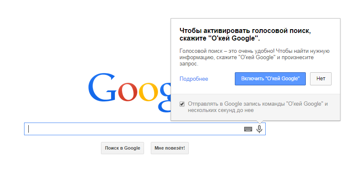Click the paragraph starting Голосовой поиск – это очень удобно
The image size is (351, 172).
tap(255, 57)
